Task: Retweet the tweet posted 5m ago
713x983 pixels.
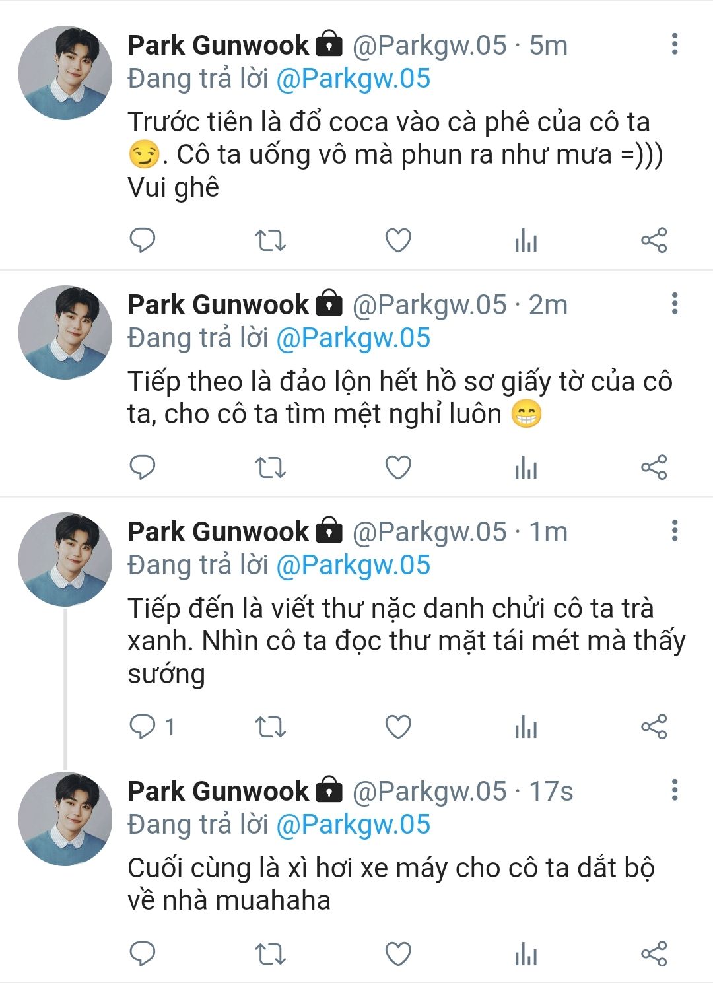Action: (270, 240)
